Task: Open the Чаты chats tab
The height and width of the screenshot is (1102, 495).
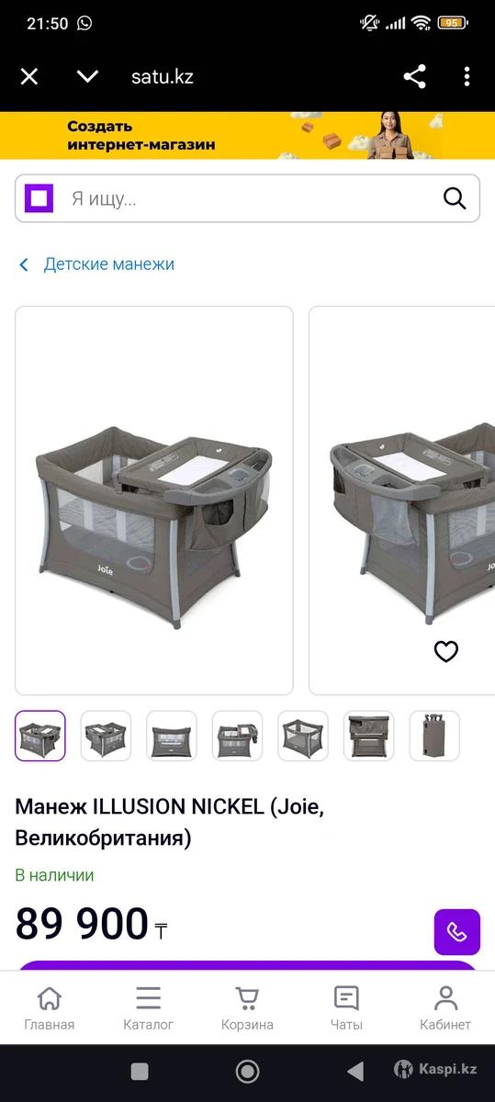Action: [x=346, y=1008]
